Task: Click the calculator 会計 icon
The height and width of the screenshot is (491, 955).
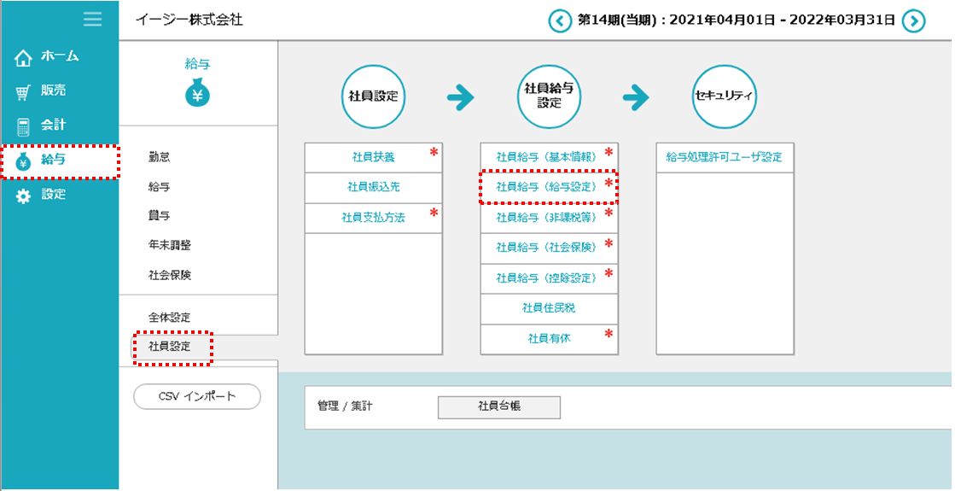Action: 23,126
